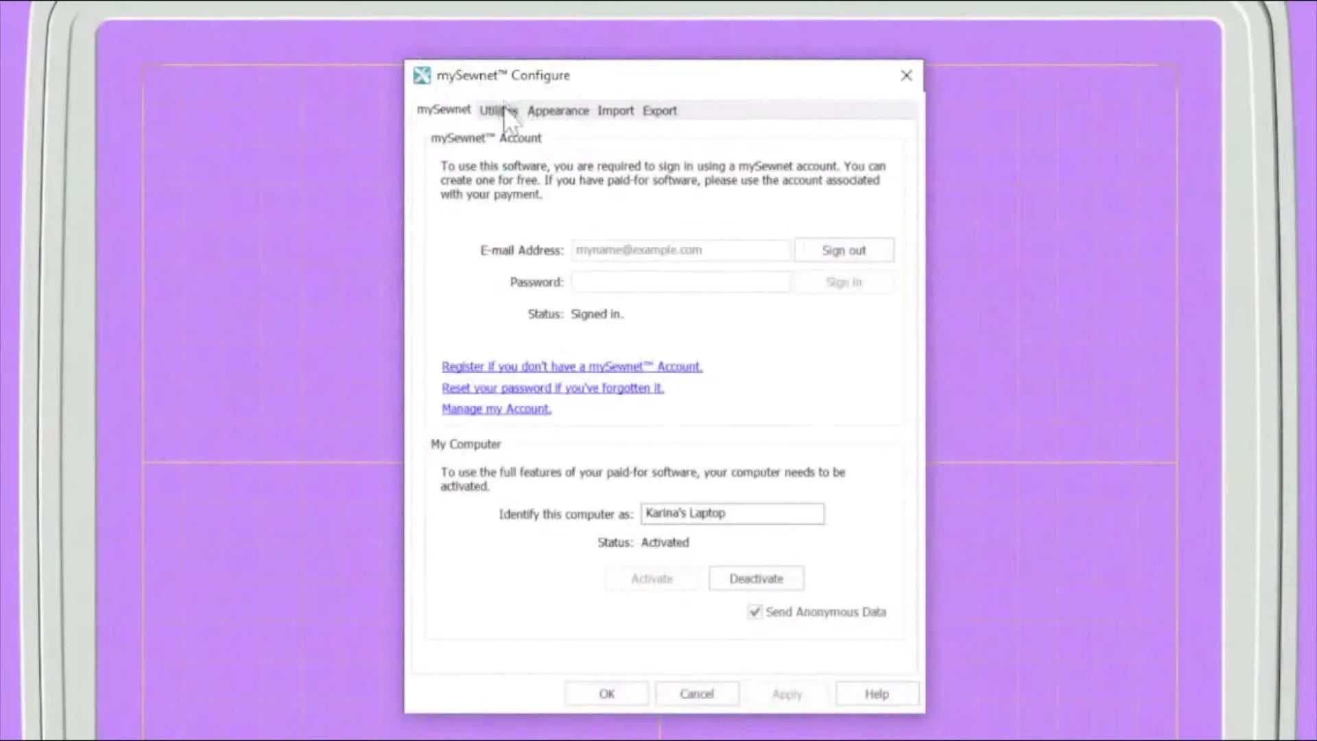This screenshot has height=741, width=1317.
Task: Click the Sign in button
Action: click(844, 282)
